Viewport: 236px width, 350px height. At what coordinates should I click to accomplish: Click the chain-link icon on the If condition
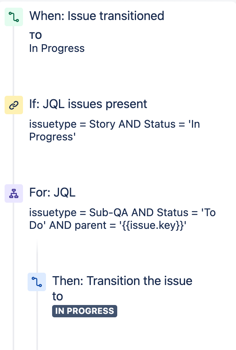coord(14,105)
